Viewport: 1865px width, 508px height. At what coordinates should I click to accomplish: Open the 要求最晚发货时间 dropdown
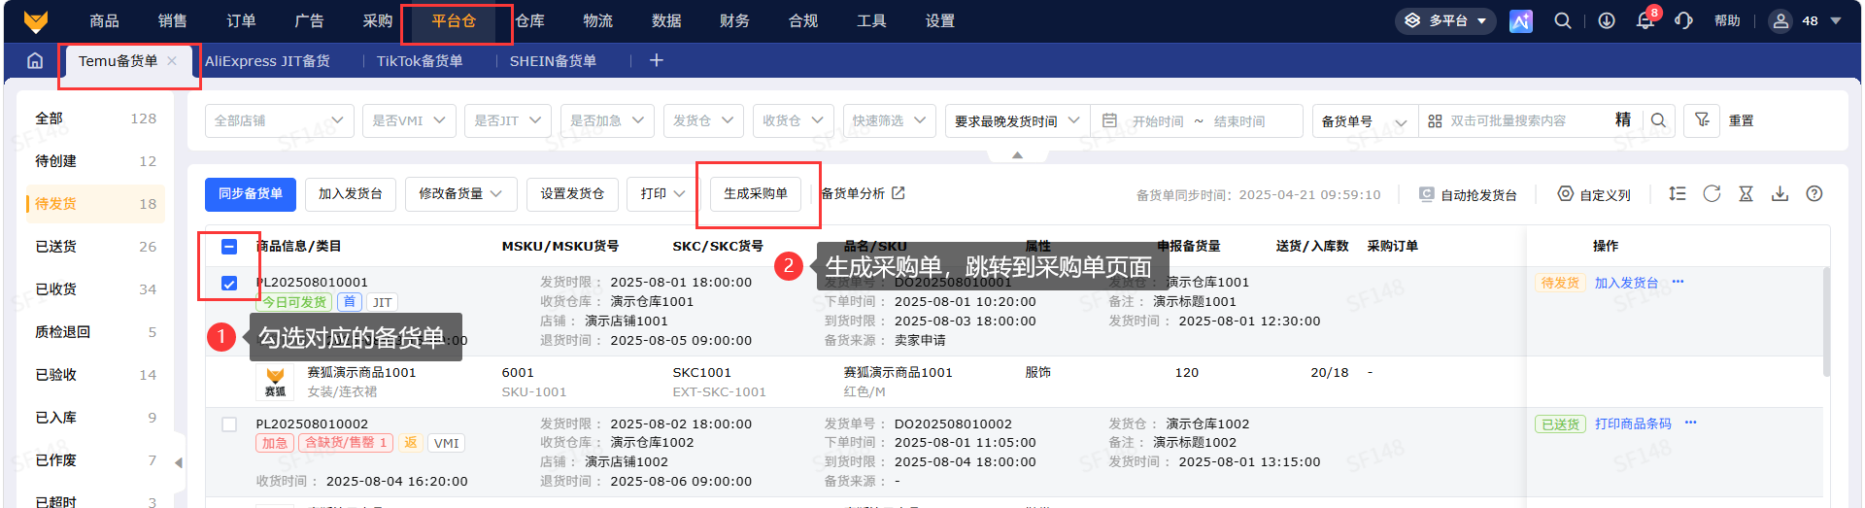tap(1018, 120)
